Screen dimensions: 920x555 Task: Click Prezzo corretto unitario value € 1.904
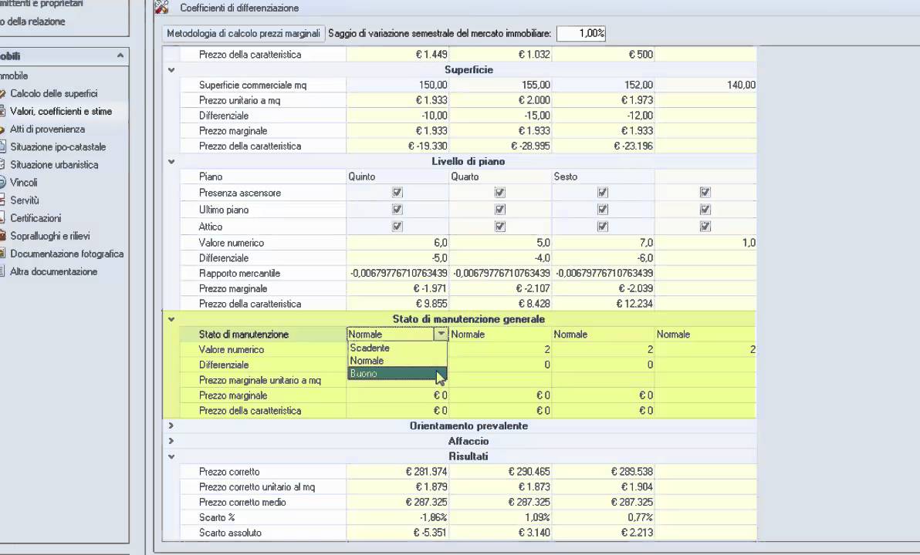pyautogui.click(x=638, y=487)
